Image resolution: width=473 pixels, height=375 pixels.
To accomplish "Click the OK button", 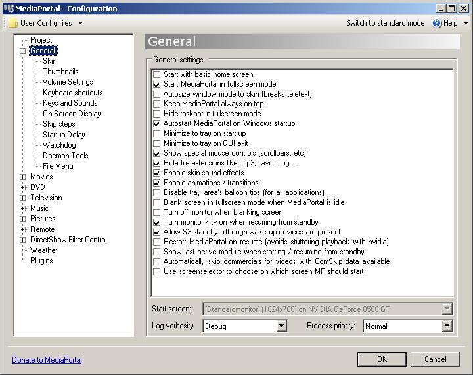I will [381, 359].
